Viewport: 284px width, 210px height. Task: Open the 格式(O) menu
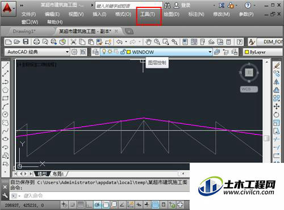coord(123,14)
